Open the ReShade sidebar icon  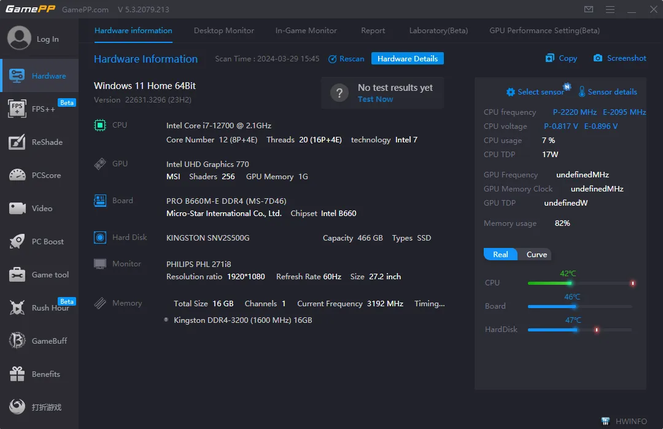point(17,142)
